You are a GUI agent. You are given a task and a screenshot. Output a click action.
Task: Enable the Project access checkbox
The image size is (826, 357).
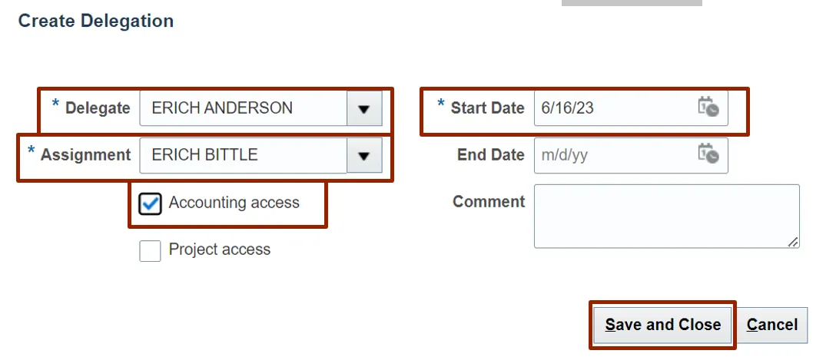[150, 250]
